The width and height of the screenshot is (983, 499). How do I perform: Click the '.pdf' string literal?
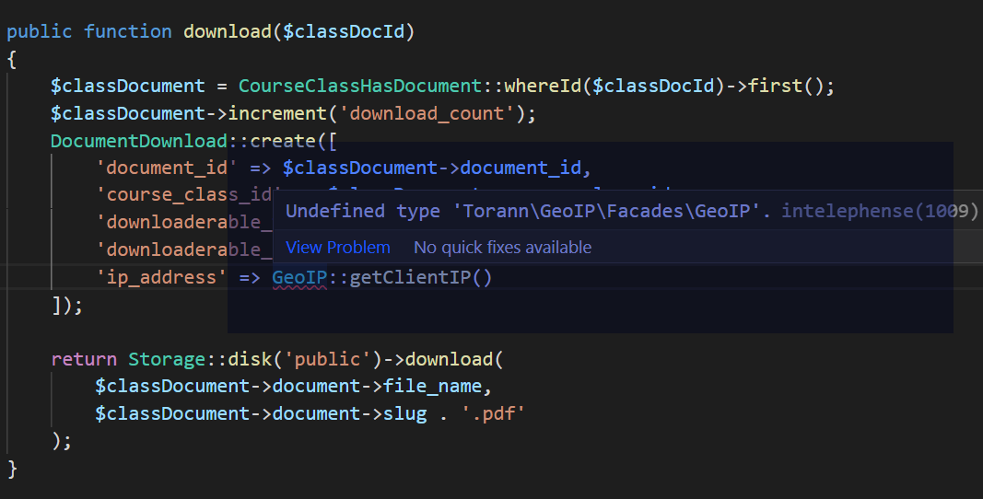(x=494, y=413)
